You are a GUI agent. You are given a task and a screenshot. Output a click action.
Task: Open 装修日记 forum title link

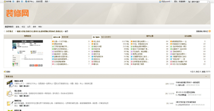click(x=18, y=101)
